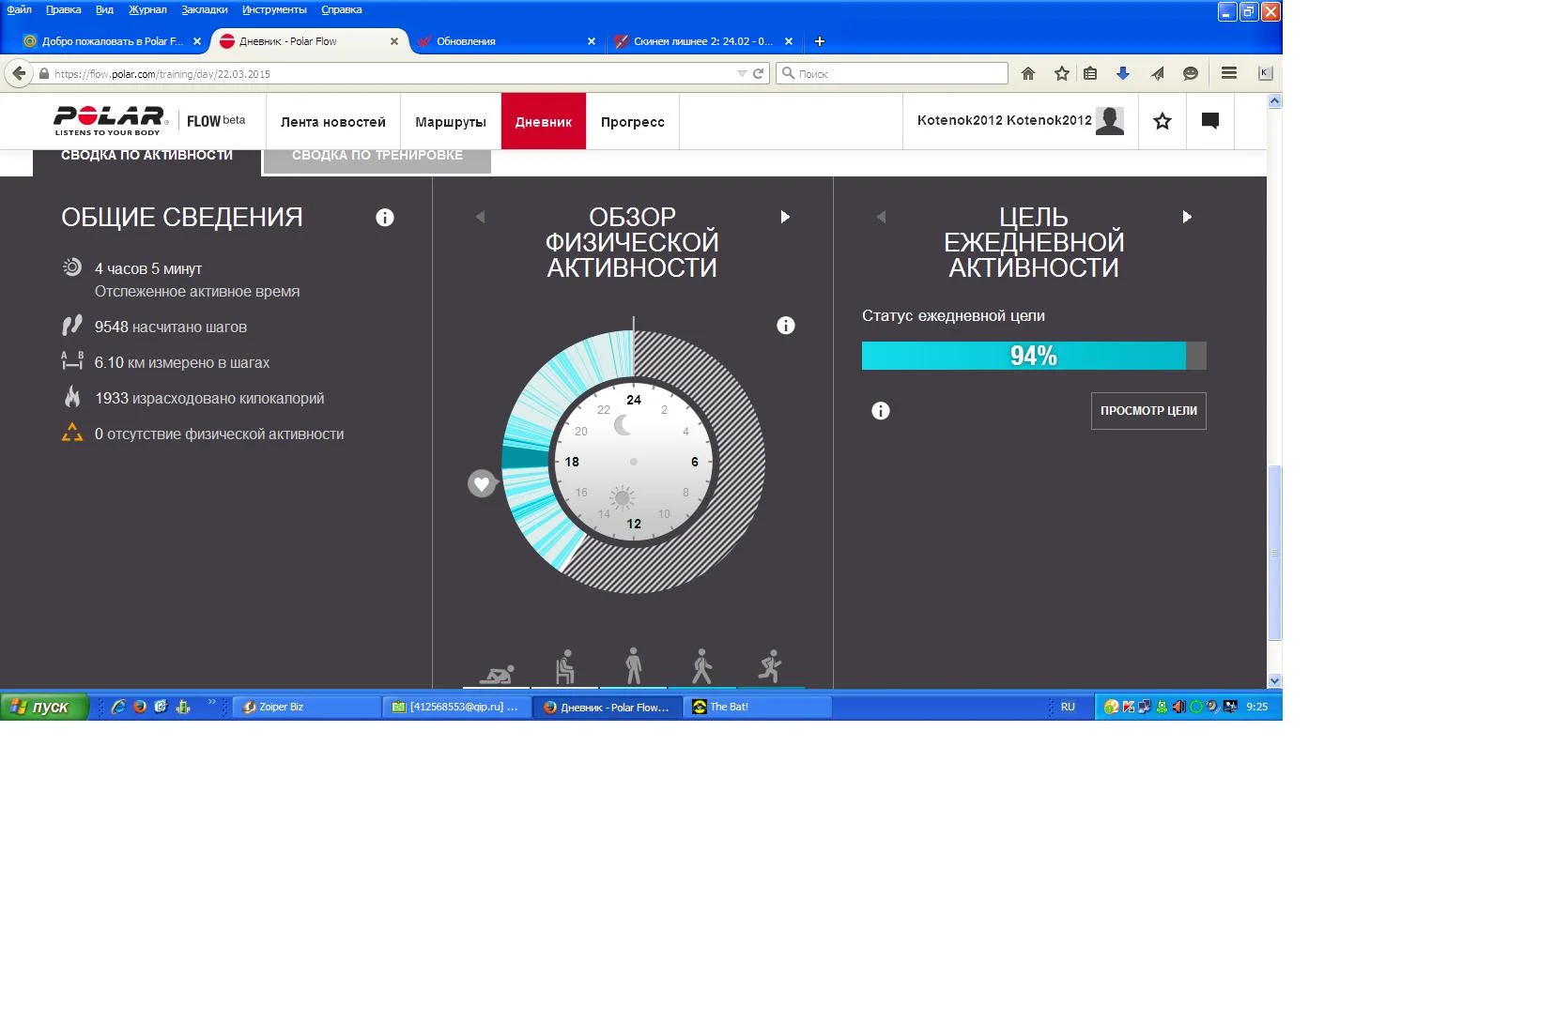The height and width of the screenshot is (1036, 1555).
Task: Click the browser back arrow button
Action: click(19, 73)
